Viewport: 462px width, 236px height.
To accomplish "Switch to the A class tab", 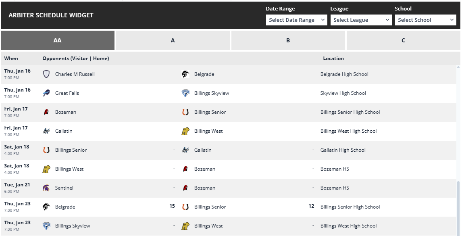I will coord(173,40).
